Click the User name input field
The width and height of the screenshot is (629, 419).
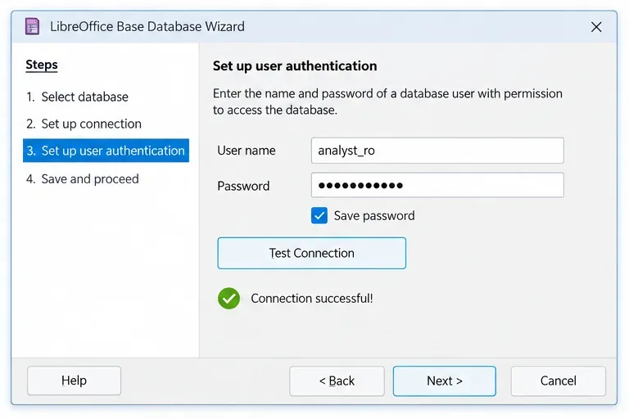[437, 151]
